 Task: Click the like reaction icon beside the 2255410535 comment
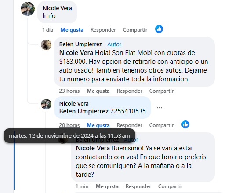tap(185, 124)
